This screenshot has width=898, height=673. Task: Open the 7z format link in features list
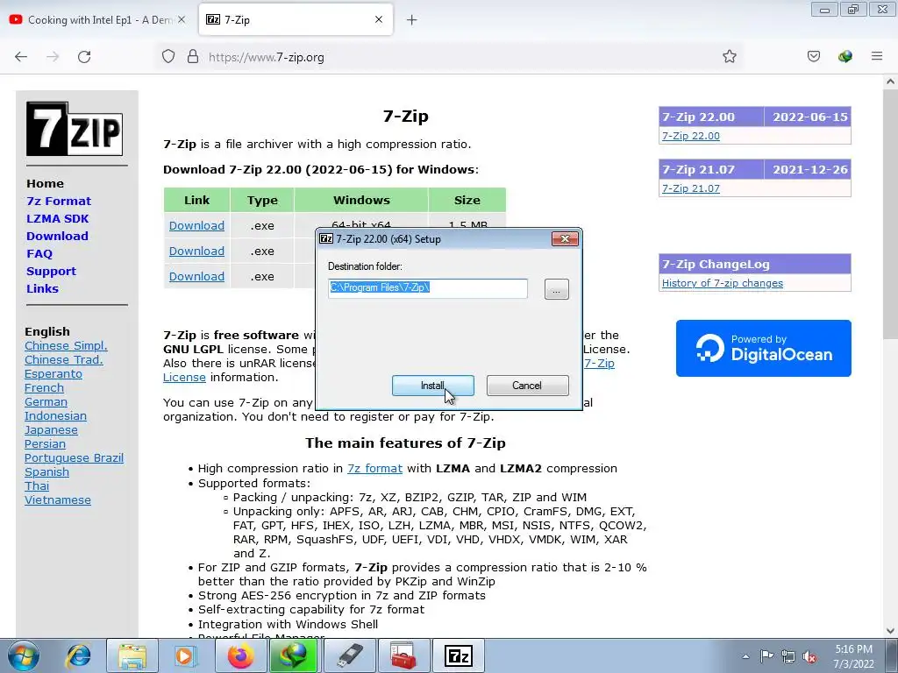[x=374, y=468]
